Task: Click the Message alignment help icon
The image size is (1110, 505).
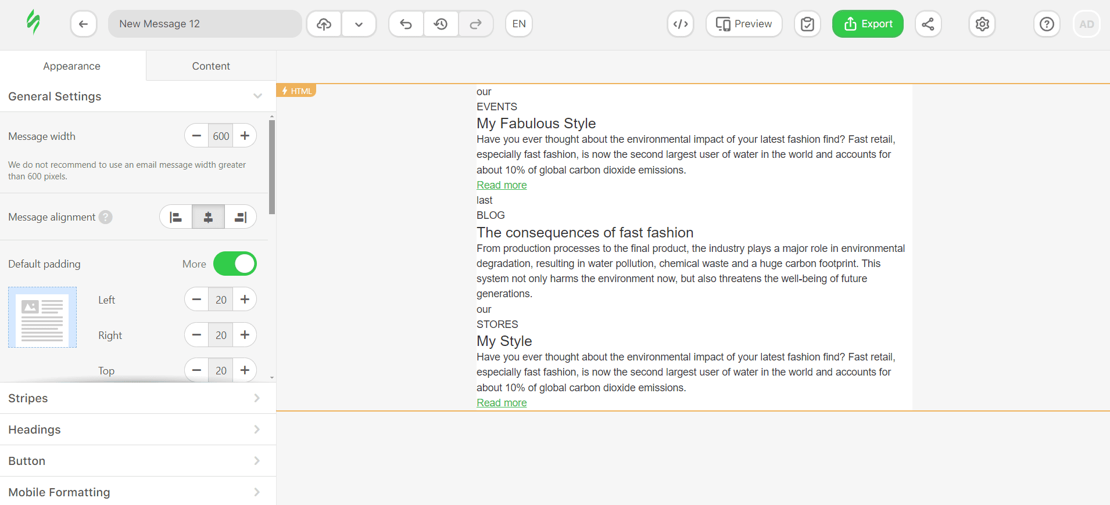Action: (x=105, y=217)
